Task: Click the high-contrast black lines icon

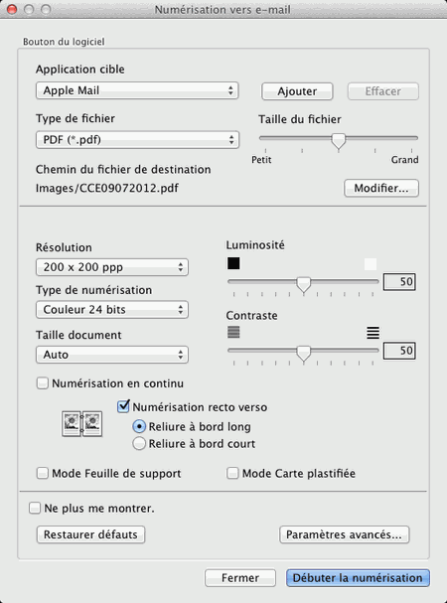Action: [372, 332]
